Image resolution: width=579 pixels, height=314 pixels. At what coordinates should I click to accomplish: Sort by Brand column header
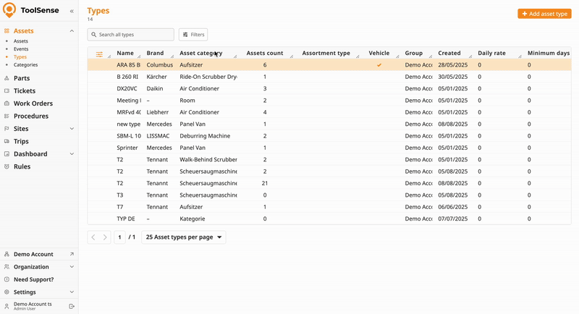(155, 53)
